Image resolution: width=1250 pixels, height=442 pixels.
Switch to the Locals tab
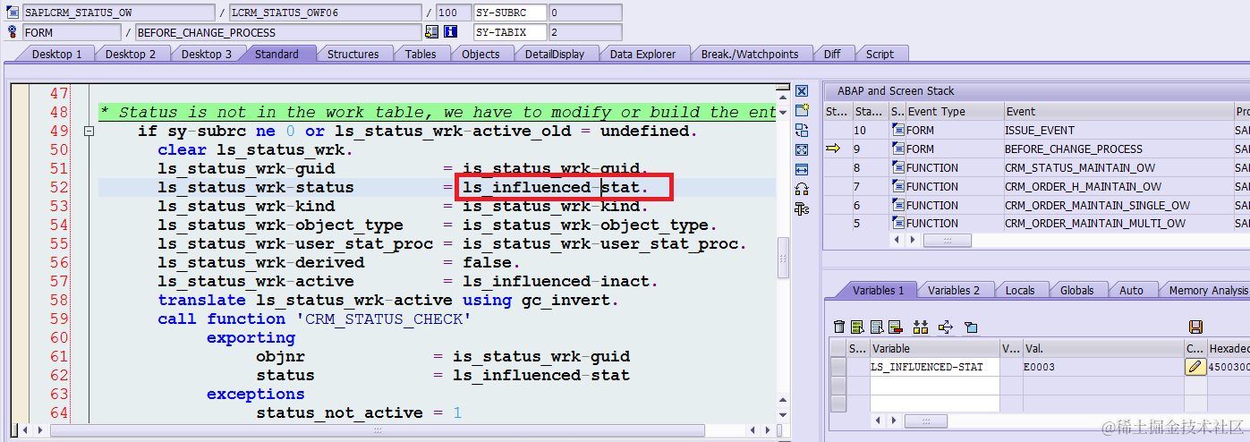(1020, 290)
